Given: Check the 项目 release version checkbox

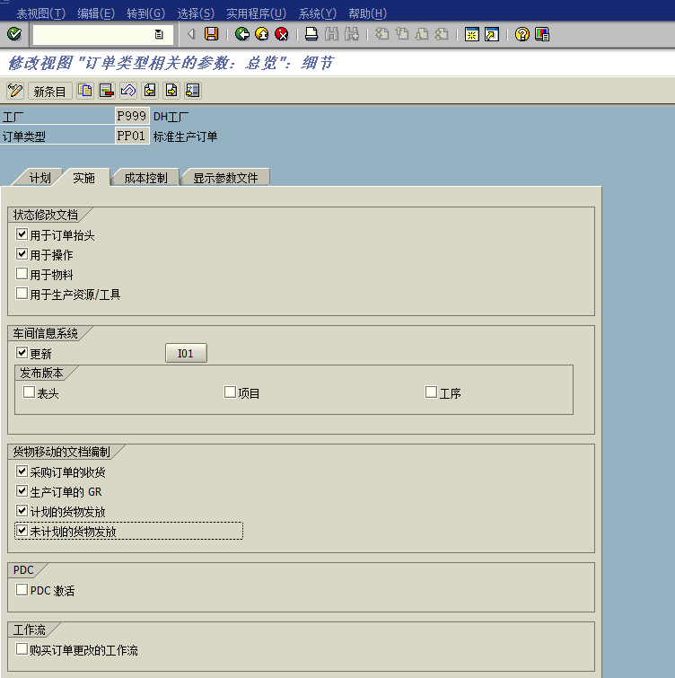Looking at the screenshot, I should 231,392.
